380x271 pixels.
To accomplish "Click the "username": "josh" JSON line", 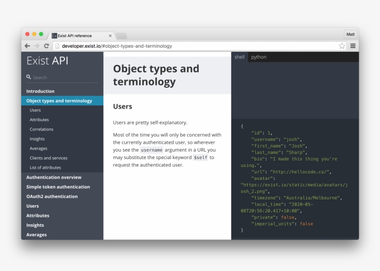I will pos(277,140).
